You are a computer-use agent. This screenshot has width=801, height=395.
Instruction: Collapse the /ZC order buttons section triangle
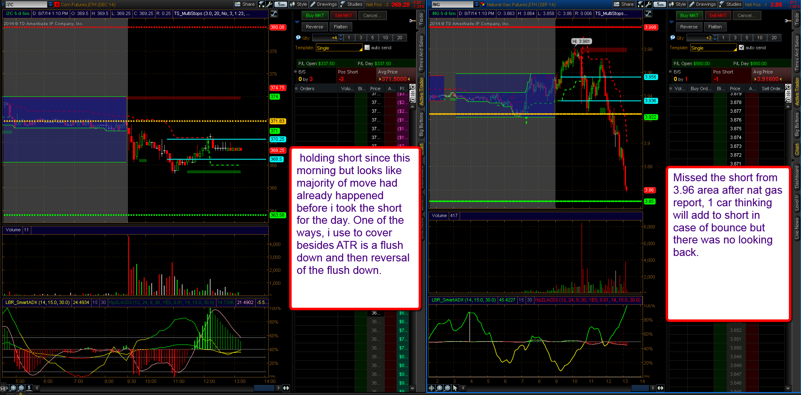[297, 22]
